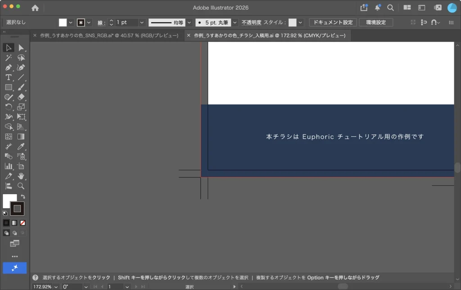Select the Shaper tool
This screenshot has width=461, height=290.
9,97
